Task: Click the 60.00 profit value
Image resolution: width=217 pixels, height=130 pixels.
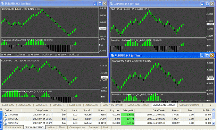Action: tap(208, 123)
